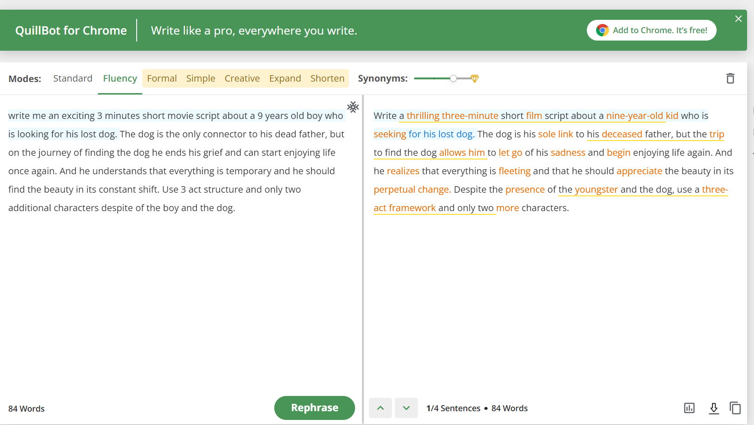This screenshot has height=425, width=754.
Task: Select the Fluency mode tab
Action: coord(120,79)
